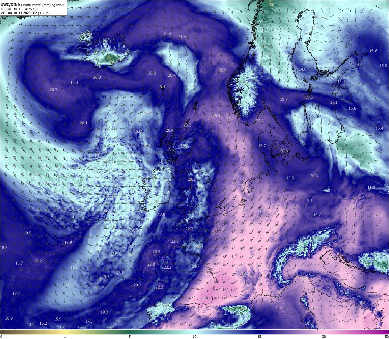The width and height of the screenshot is (389, 339).
Task: Click the 21.4 value label on the map
Action: point(182,37)
